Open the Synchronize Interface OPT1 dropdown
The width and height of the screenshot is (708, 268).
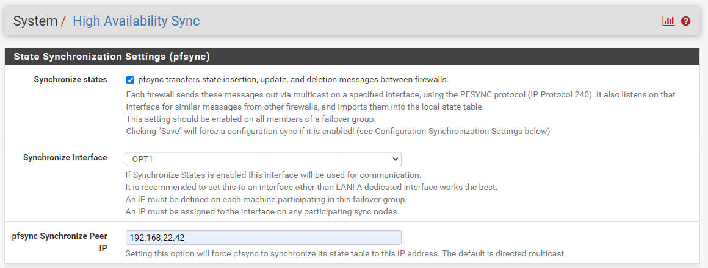[263, 159]
